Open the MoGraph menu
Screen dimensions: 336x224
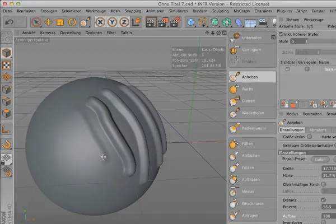(x=241, y=11)
